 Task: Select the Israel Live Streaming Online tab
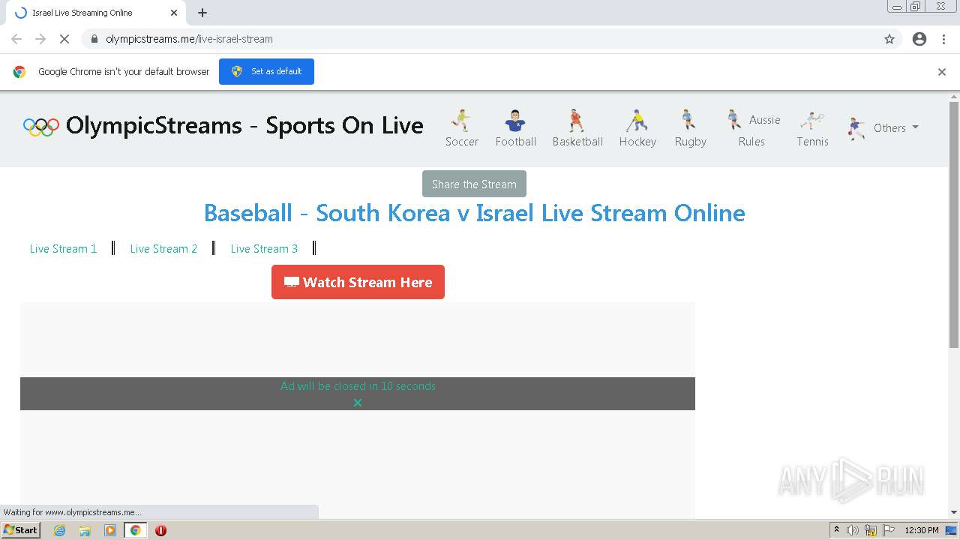pyautogui.click(x=95, y=13)
